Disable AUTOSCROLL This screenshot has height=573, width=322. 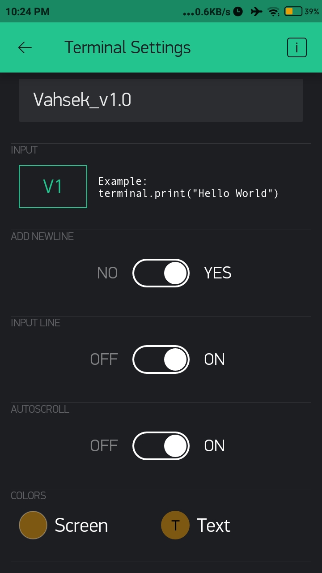point(161,445)
